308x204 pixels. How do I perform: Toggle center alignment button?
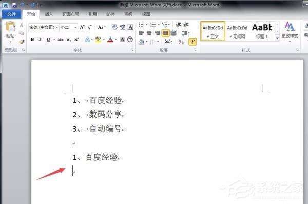tap(149, 33)
